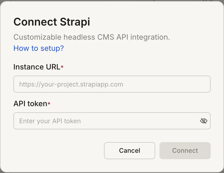224x173 pixels.
Task: Select the Enter your API token field
Action: click(50, 121)
